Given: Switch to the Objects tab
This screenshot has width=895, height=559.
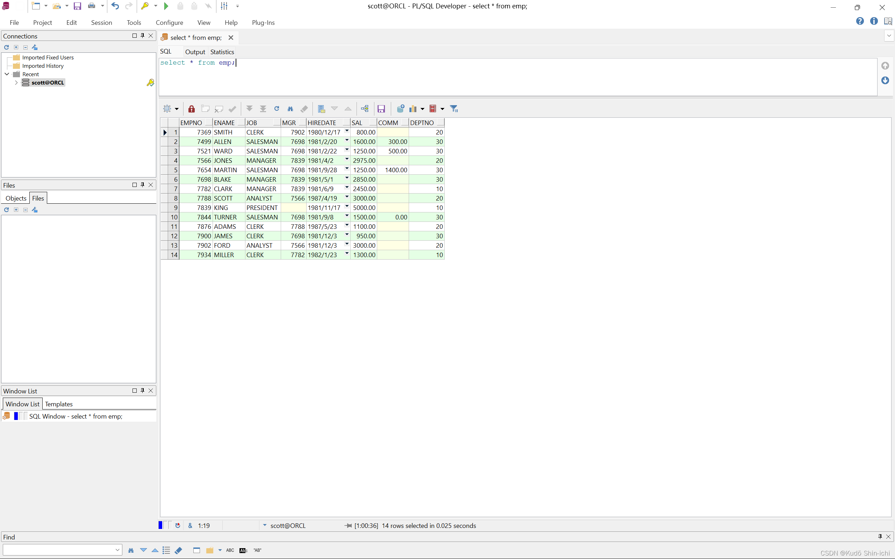Looking at the screenshot, I should [x=16, y=198].
